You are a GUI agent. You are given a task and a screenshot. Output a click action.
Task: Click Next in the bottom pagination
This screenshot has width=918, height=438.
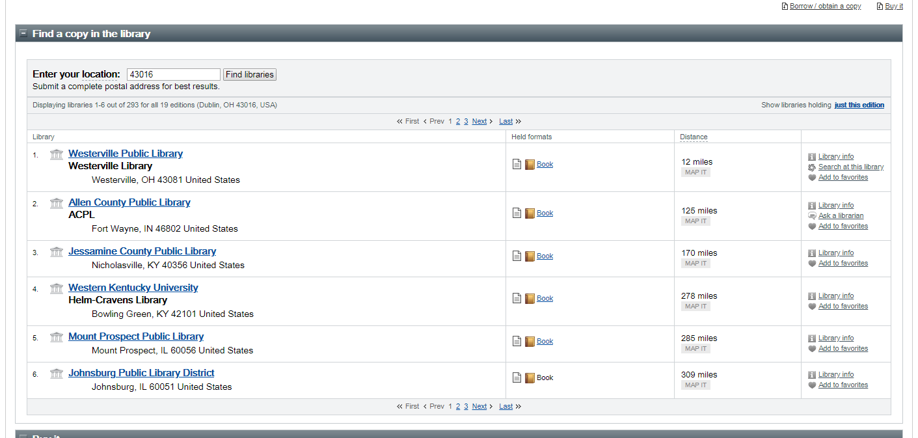coord(479,406)
